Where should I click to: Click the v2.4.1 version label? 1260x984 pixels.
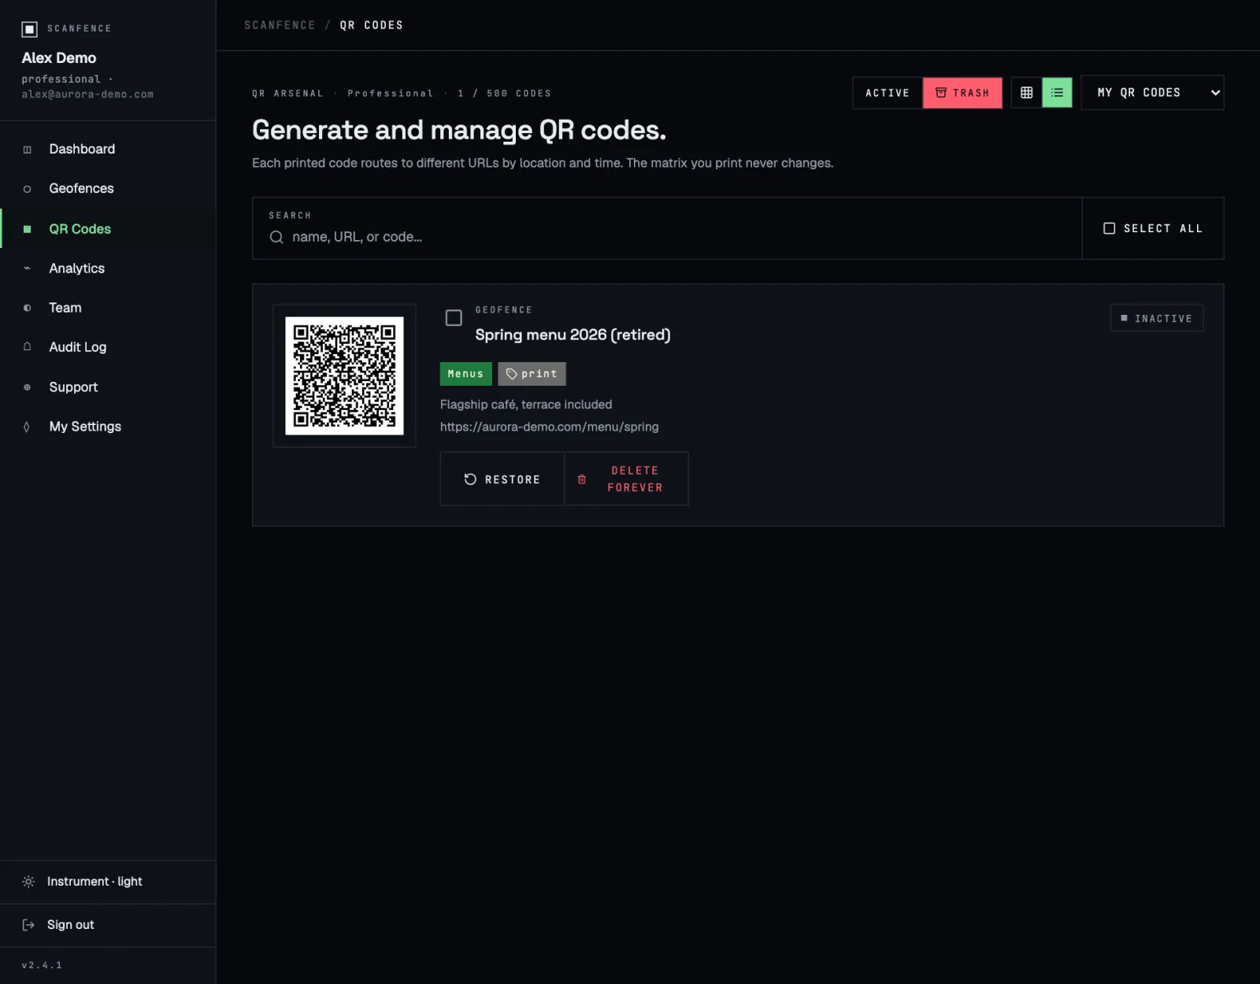[42, 965]
